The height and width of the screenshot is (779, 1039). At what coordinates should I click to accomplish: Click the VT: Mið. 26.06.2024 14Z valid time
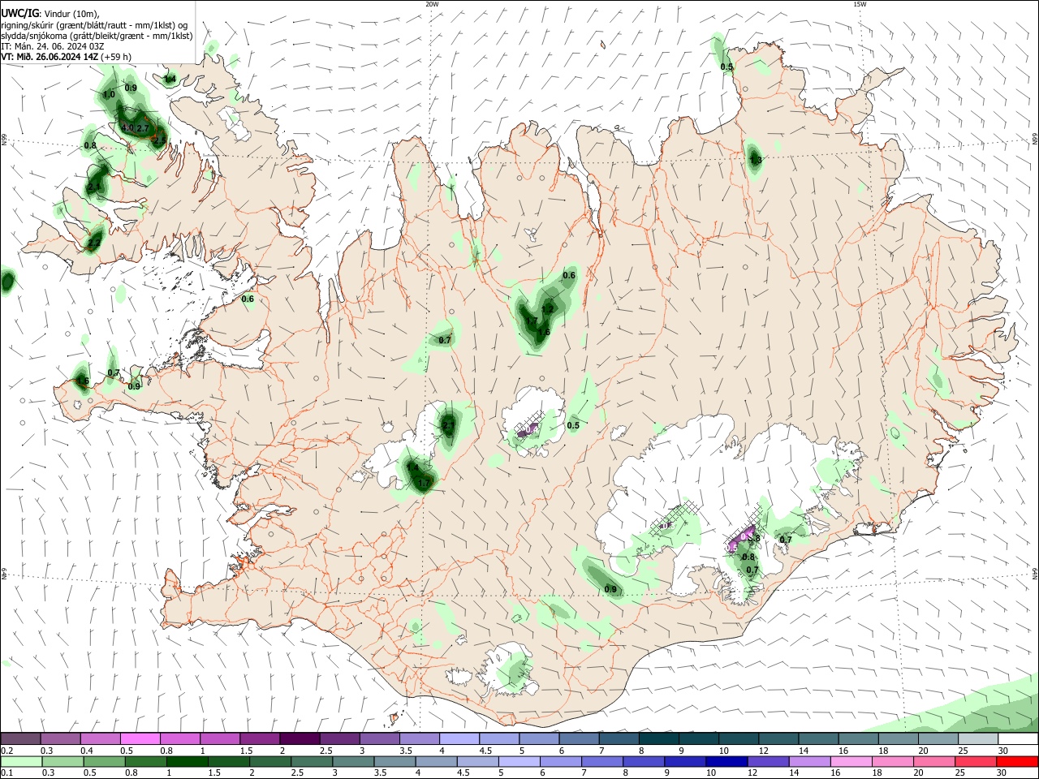pyautogui.click(x=50, y=57)
